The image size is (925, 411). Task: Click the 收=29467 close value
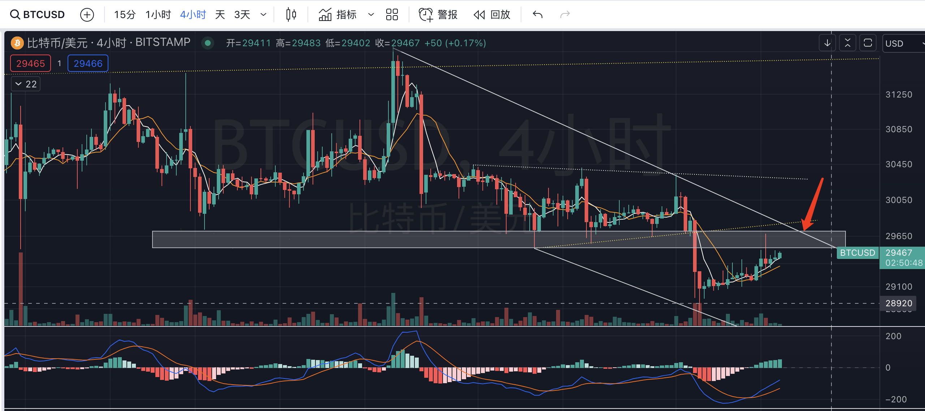397,43
